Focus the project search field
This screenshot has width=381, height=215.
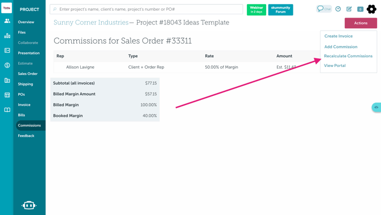(146, 9)
